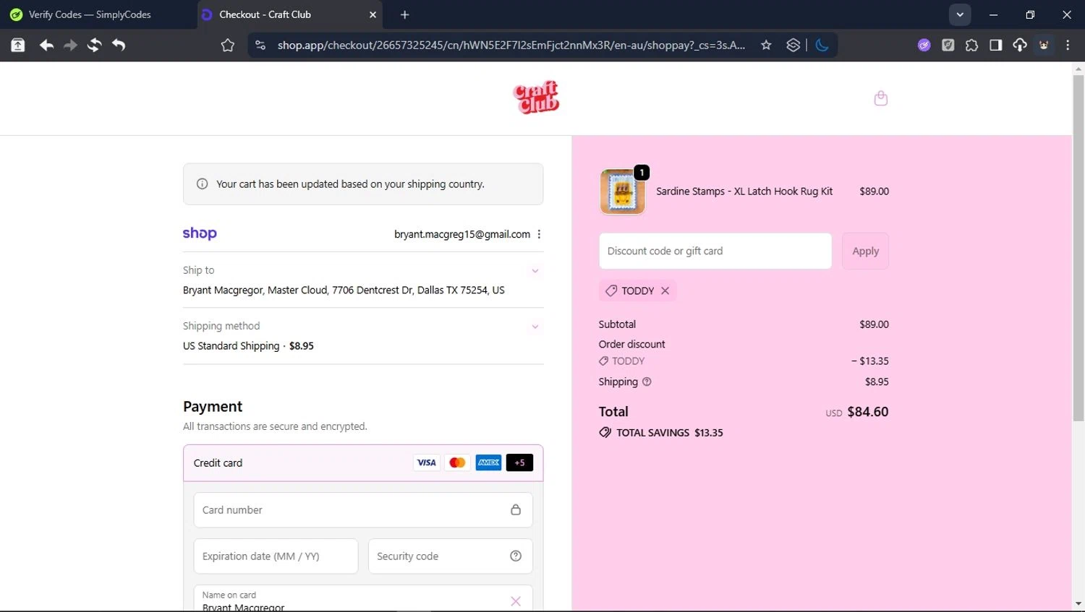Click the shipping address text
This screenshot has width=1085, height=612.
344,290
